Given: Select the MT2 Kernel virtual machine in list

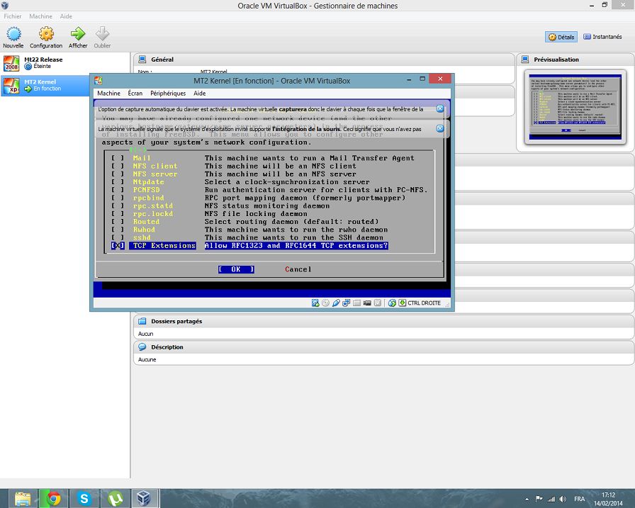Looking at the screenshot, I should point(45,85).
